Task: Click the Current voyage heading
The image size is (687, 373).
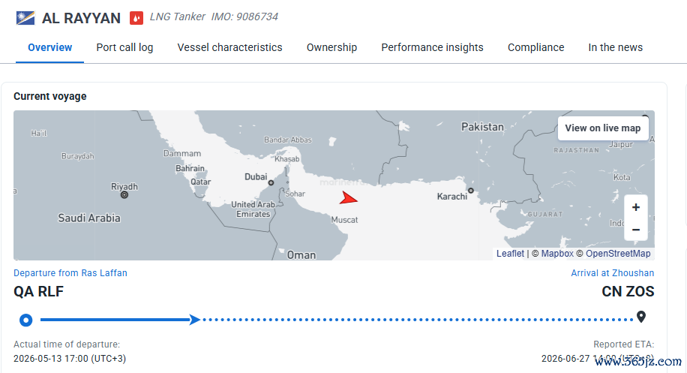Action: [x=50, y=96]
